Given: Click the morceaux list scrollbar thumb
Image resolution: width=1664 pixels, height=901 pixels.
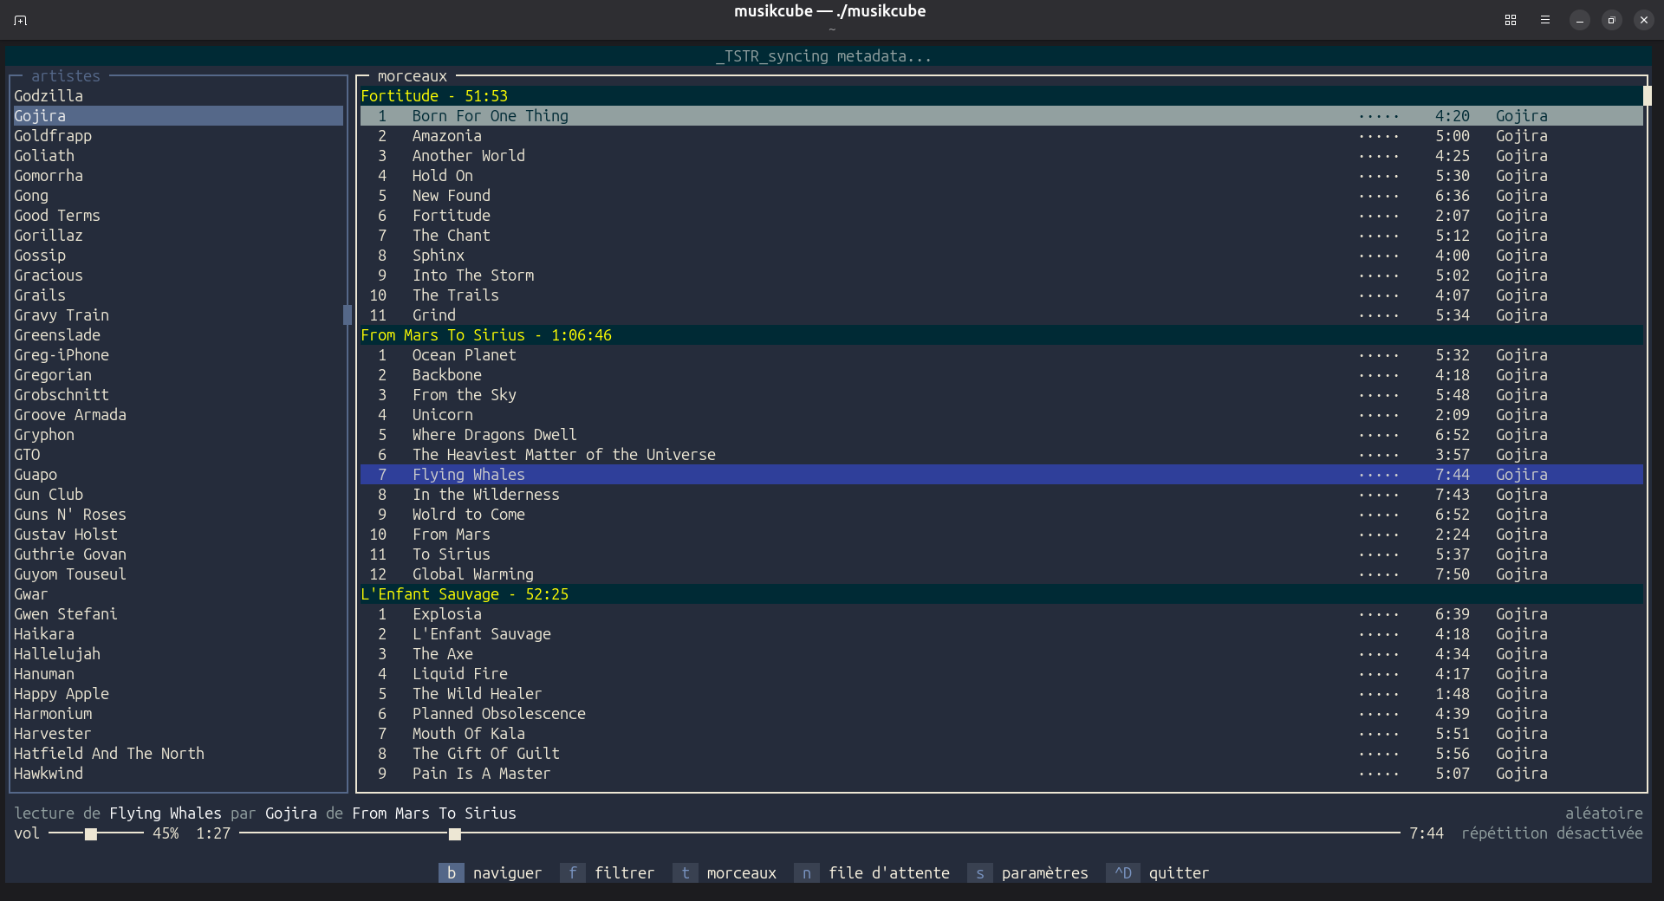Looking at the screenshot, I should pyautogui.click(x=1647, y=96).
